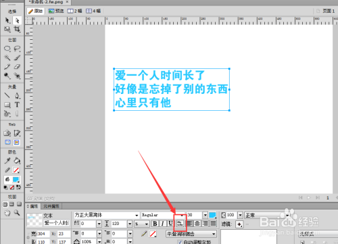This screenshot has height=244, width=338.
Task: Open the text fill color swatch
Action: coord(212,215)
